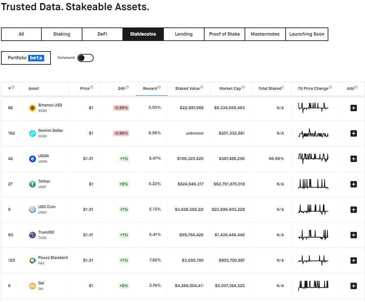The width and height of the screenshot is (365, 302).
Task: Click the info icon by Market Cap header
Action: pyautogui.click(x=243, y=87)
